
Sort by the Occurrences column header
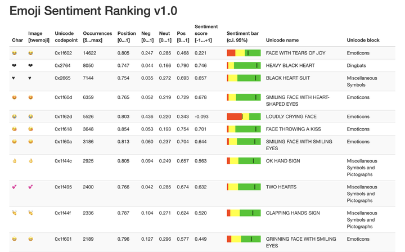point(97,37)
